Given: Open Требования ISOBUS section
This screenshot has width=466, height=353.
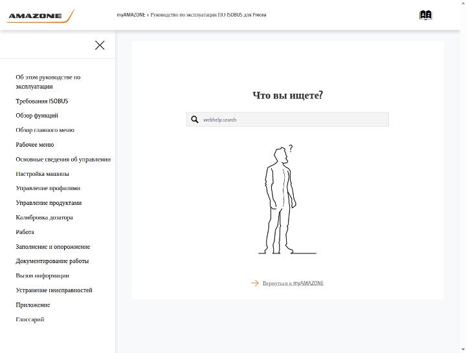Looking at the screenshot, I should [42, 101].
